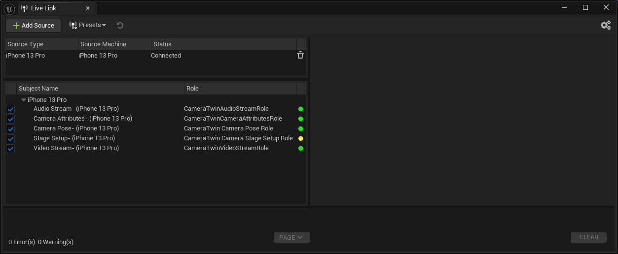The width and height of the screenshot is (618, 254).
Task: Open the Presets dropdown menu
Action: (x=88, y=25)
